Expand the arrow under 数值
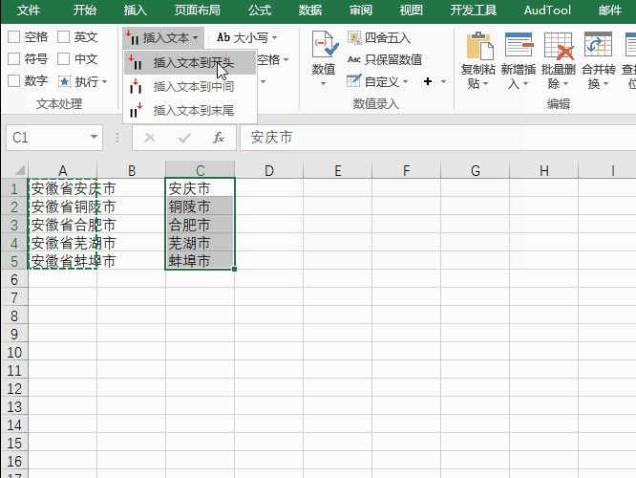 tap(324, 84)
